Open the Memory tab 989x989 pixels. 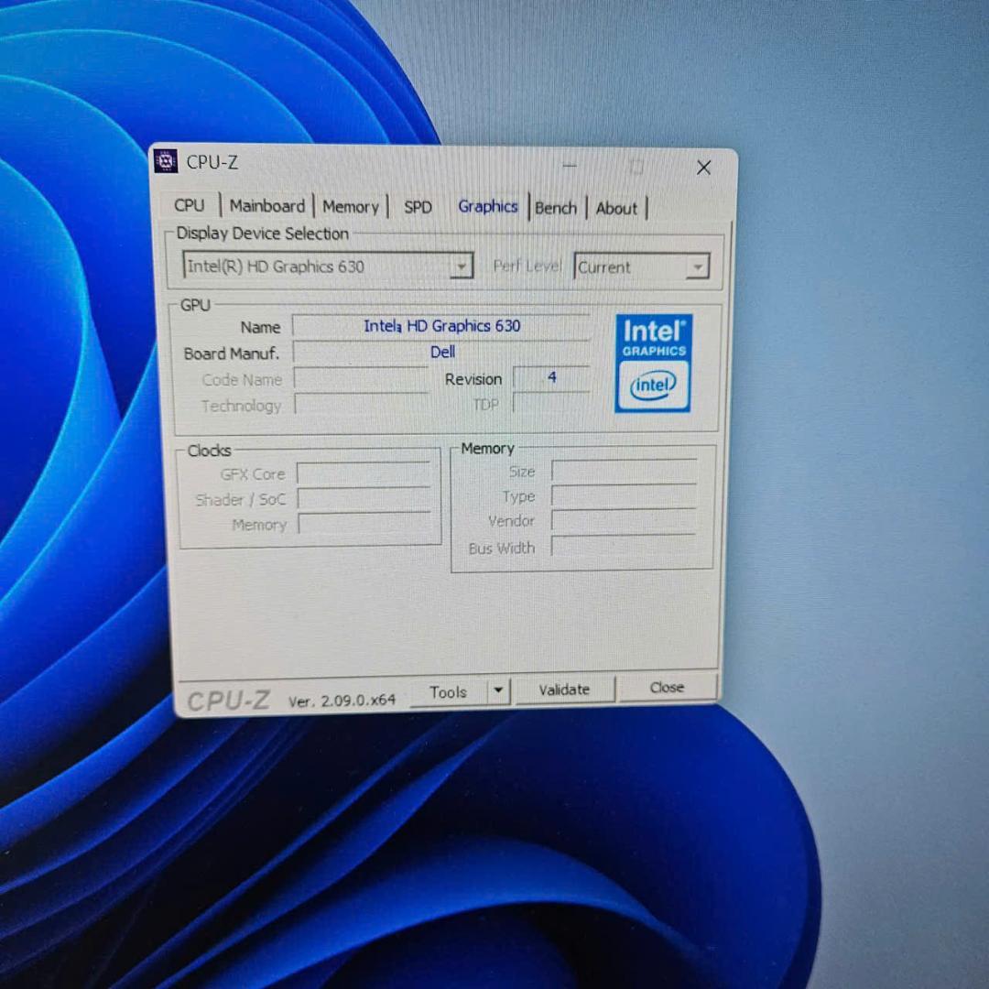point(350,207)
